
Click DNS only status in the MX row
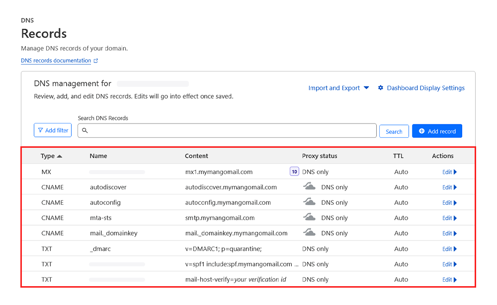[x=316, y=172]
